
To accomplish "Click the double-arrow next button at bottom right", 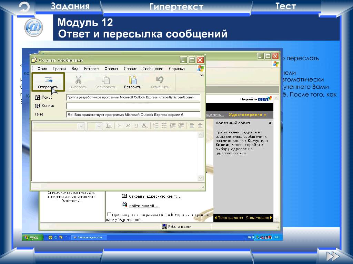I will coord(333,256).
